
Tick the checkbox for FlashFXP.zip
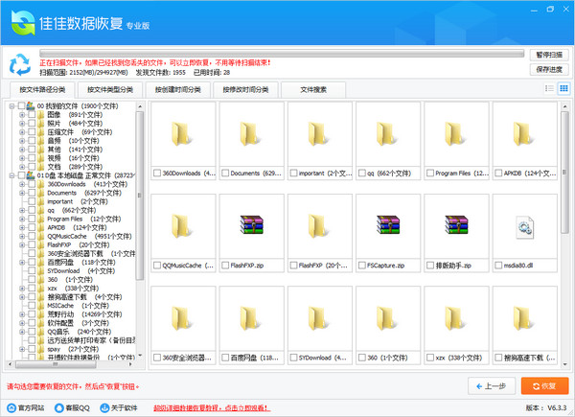pyautogui.click(x=224, y=266)
